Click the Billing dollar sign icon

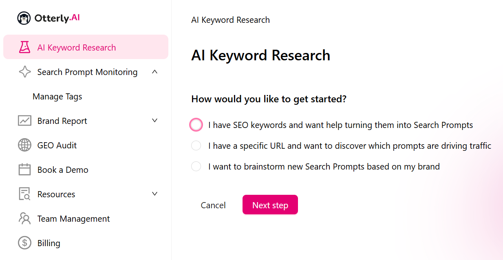24,243
